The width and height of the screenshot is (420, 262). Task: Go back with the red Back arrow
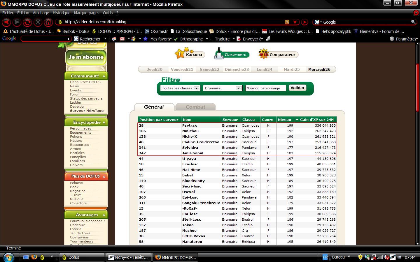[x=7, y=22]
